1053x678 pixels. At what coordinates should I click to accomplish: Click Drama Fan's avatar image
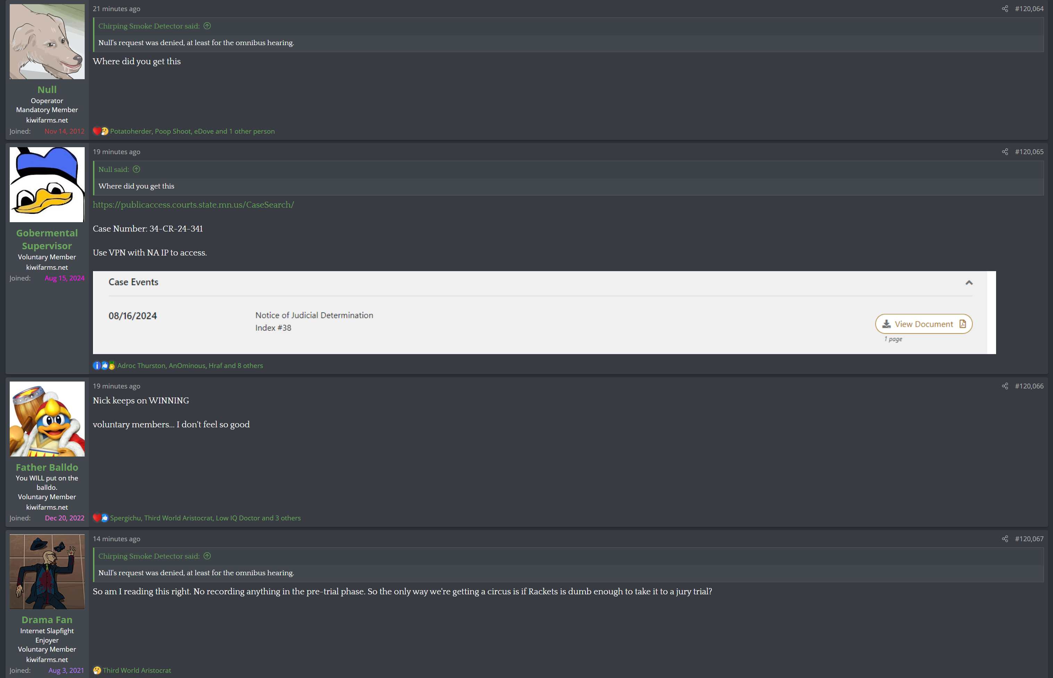47,571
